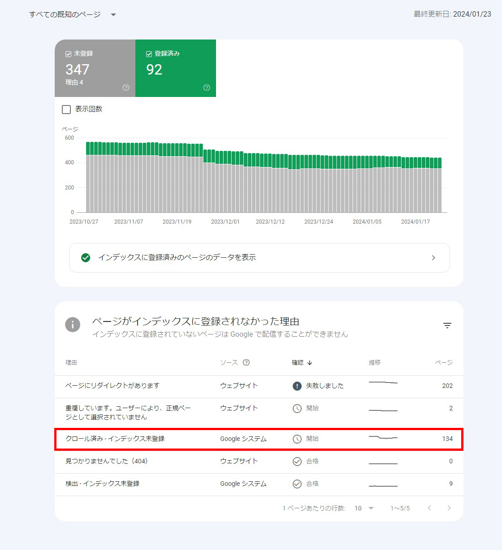The width and height of the screenshot is (502, 550).
Task: Open the 検出 - インデックス未登録 row
Action: (x=102, y=484)
